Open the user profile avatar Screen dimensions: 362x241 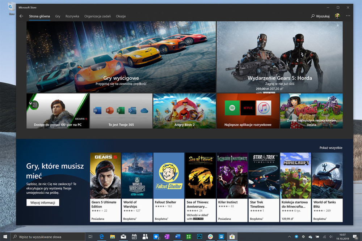[337, 16]
